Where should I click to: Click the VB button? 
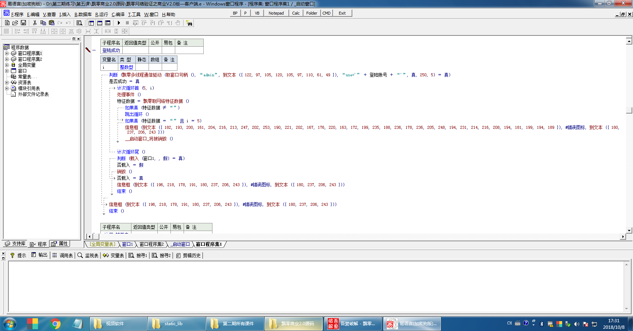click(x=257, y=13)
